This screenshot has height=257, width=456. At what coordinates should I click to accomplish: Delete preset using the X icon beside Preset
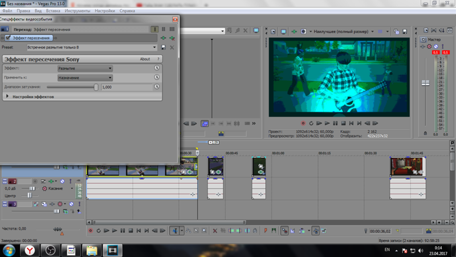click(x=172, y=47)
